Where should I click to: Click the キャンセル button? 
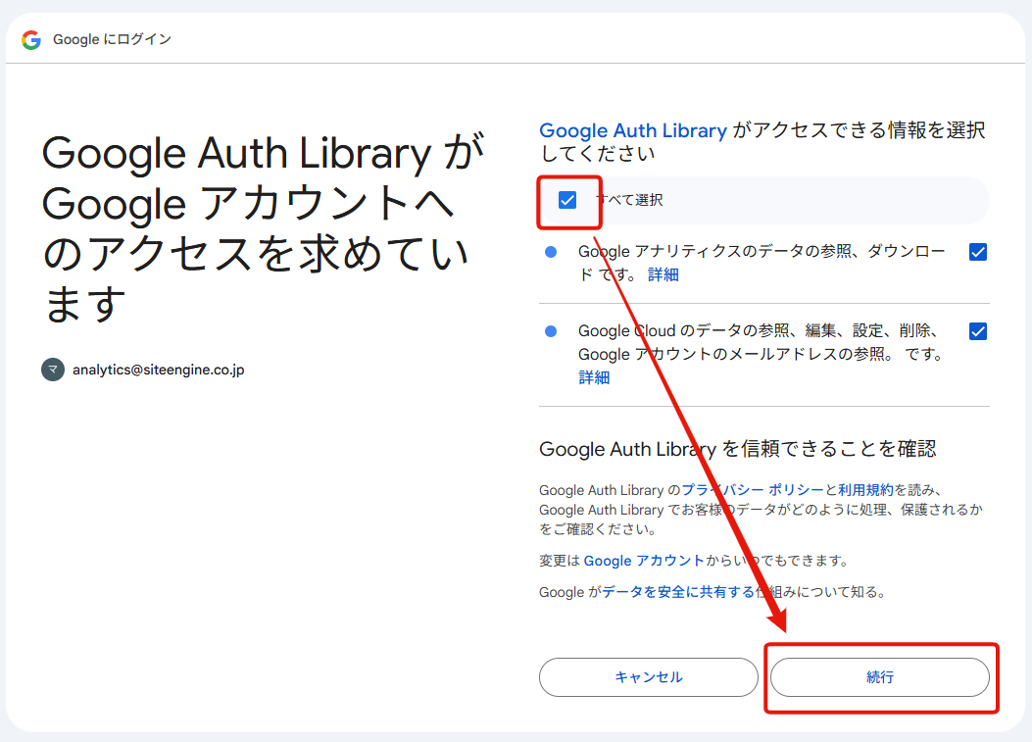point(648,677)
